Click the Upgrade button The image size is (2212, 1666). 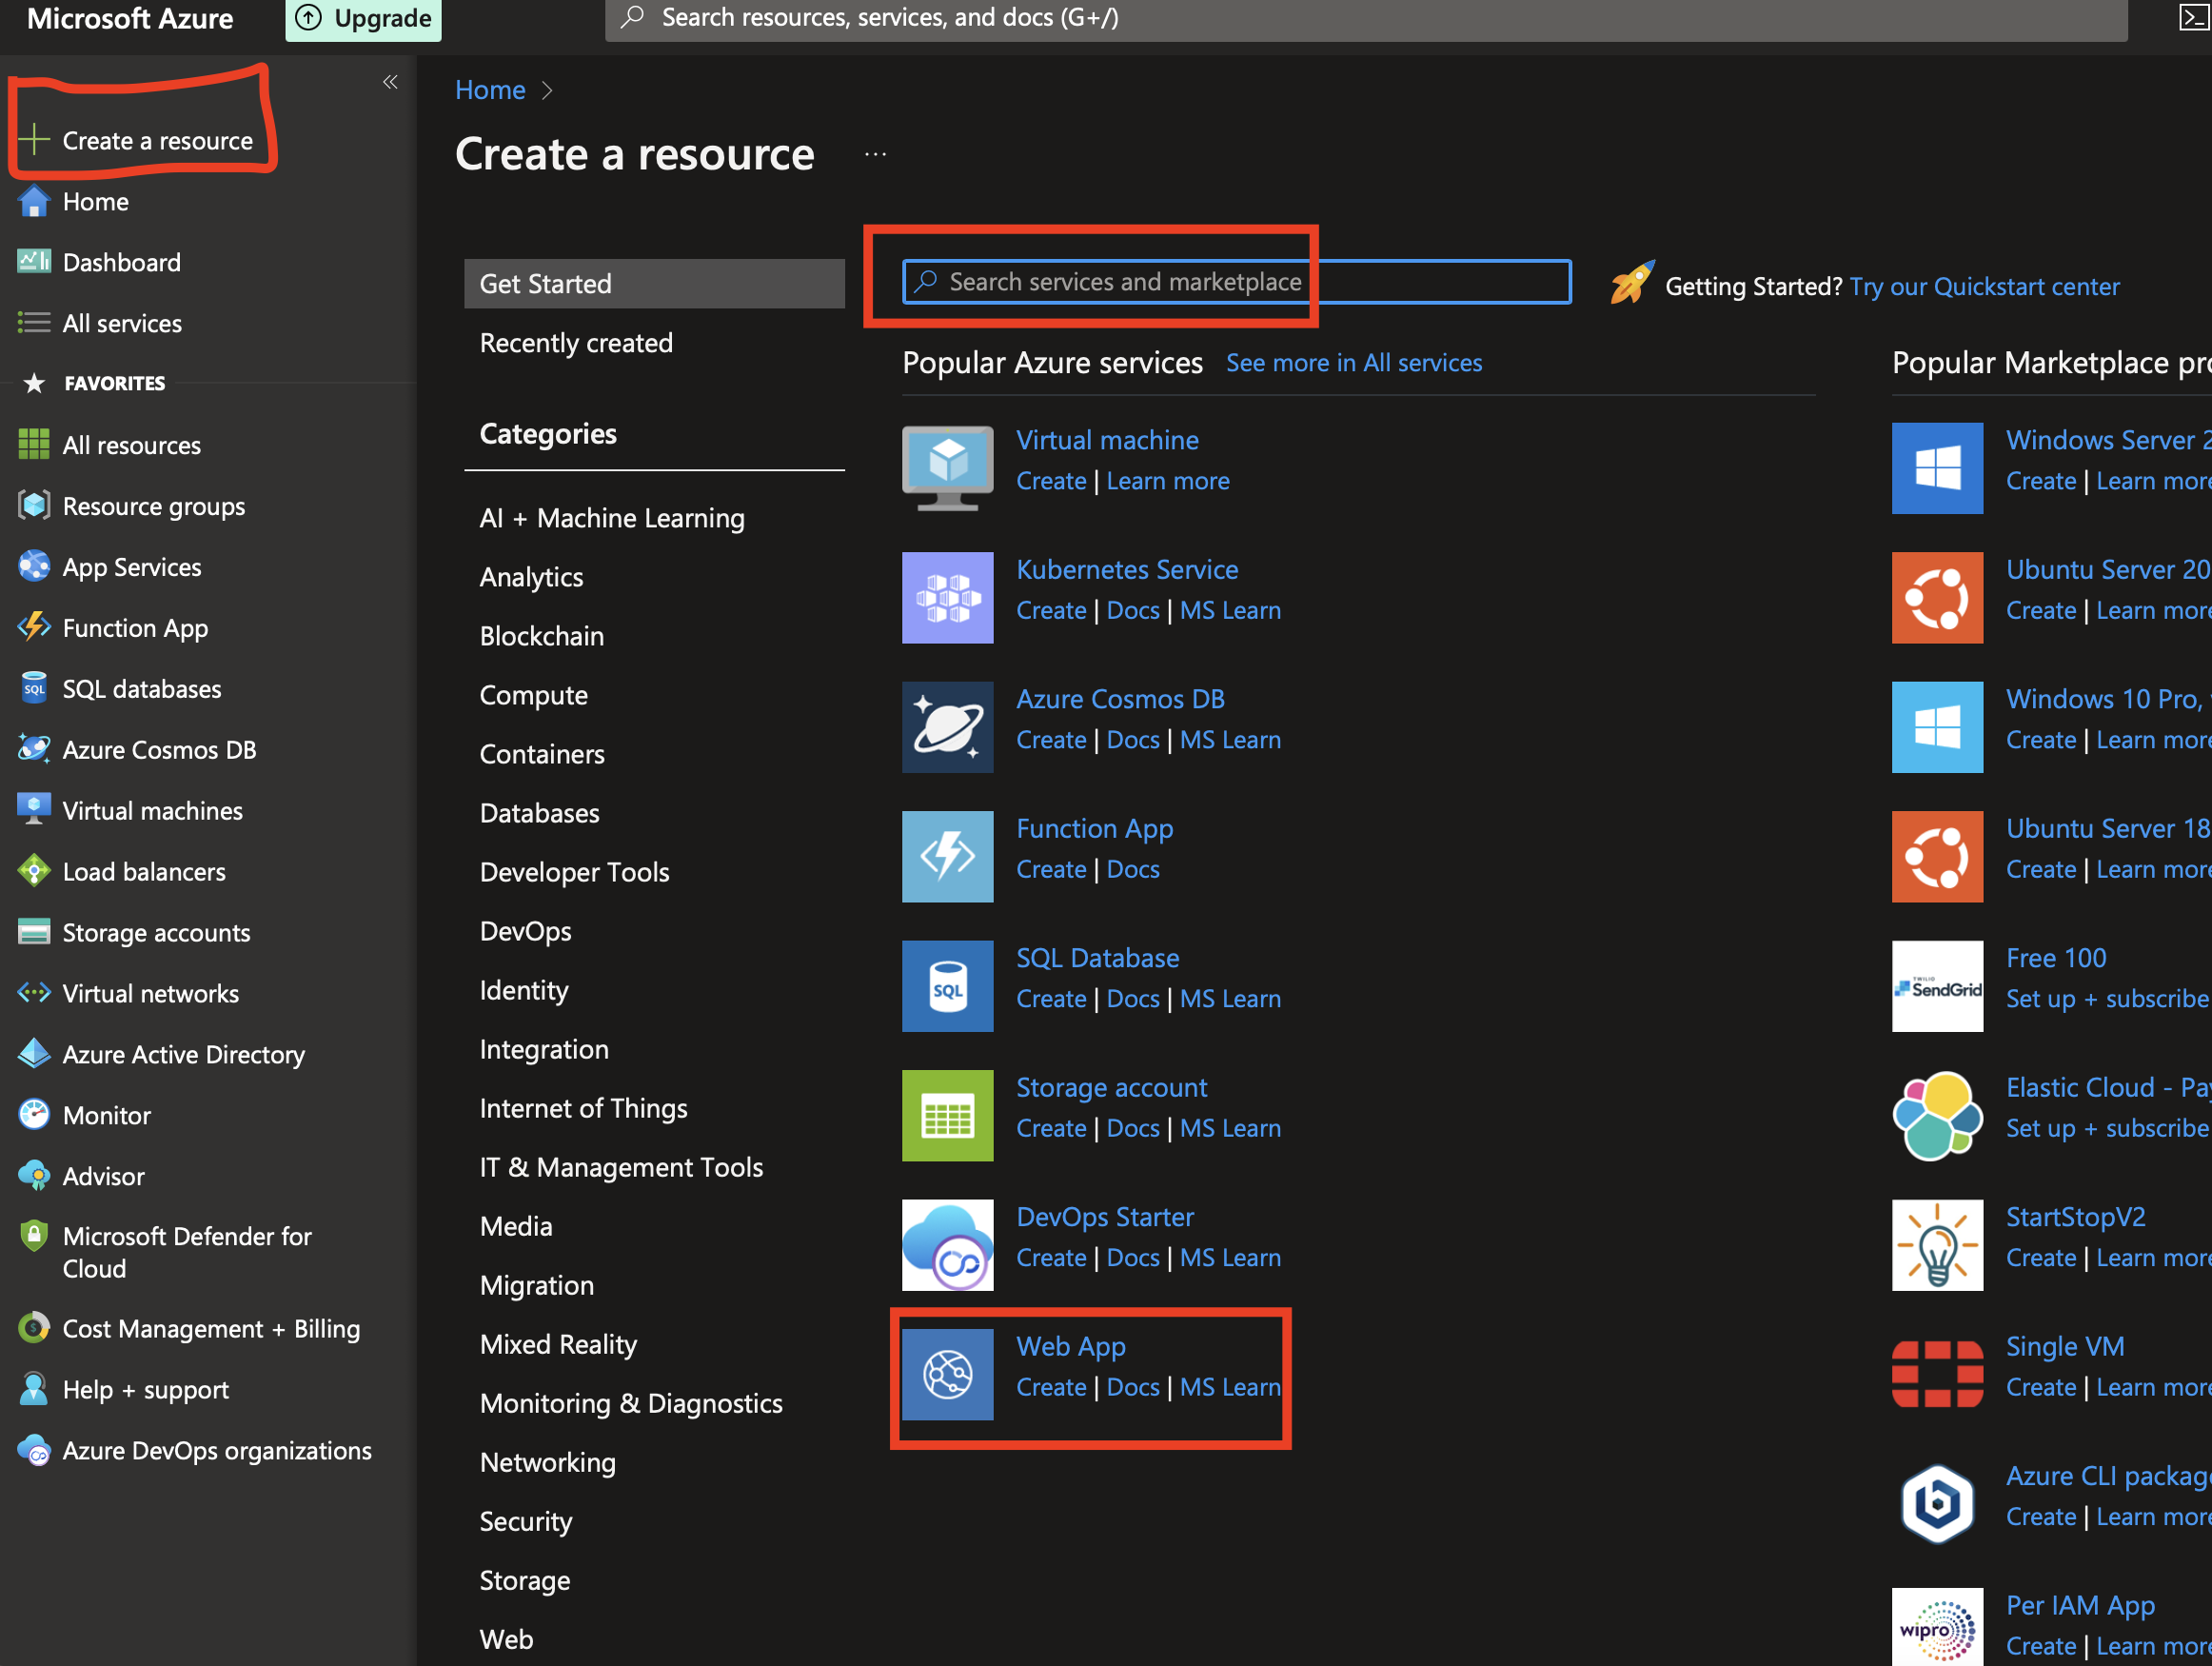pyautogui.click(x=364, y=18)
